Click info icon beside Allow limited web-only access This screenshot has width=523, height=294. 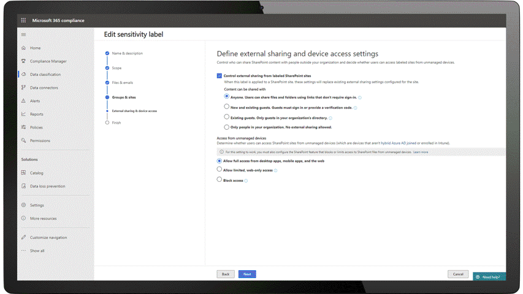275,170
